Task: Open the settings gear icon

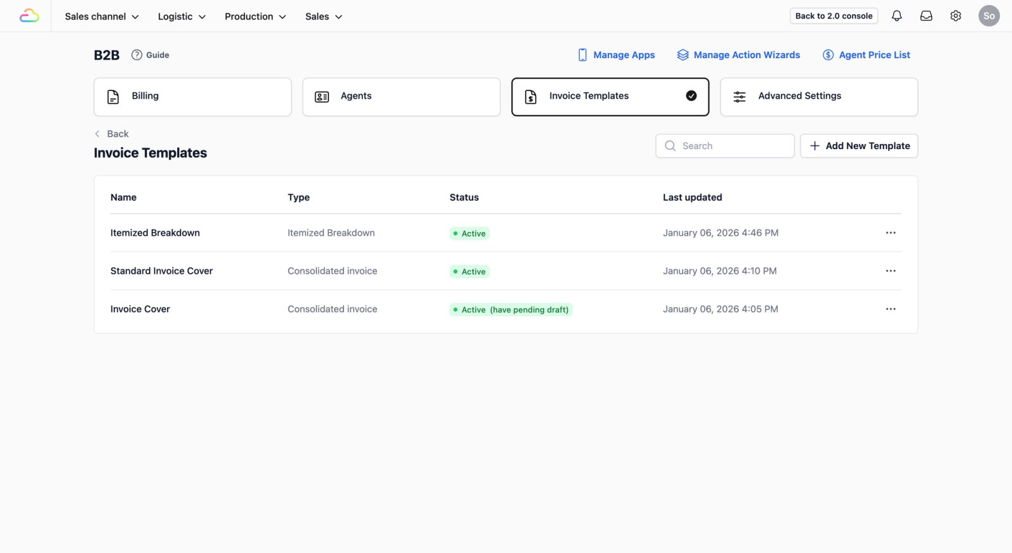Action: pos(956,16)
